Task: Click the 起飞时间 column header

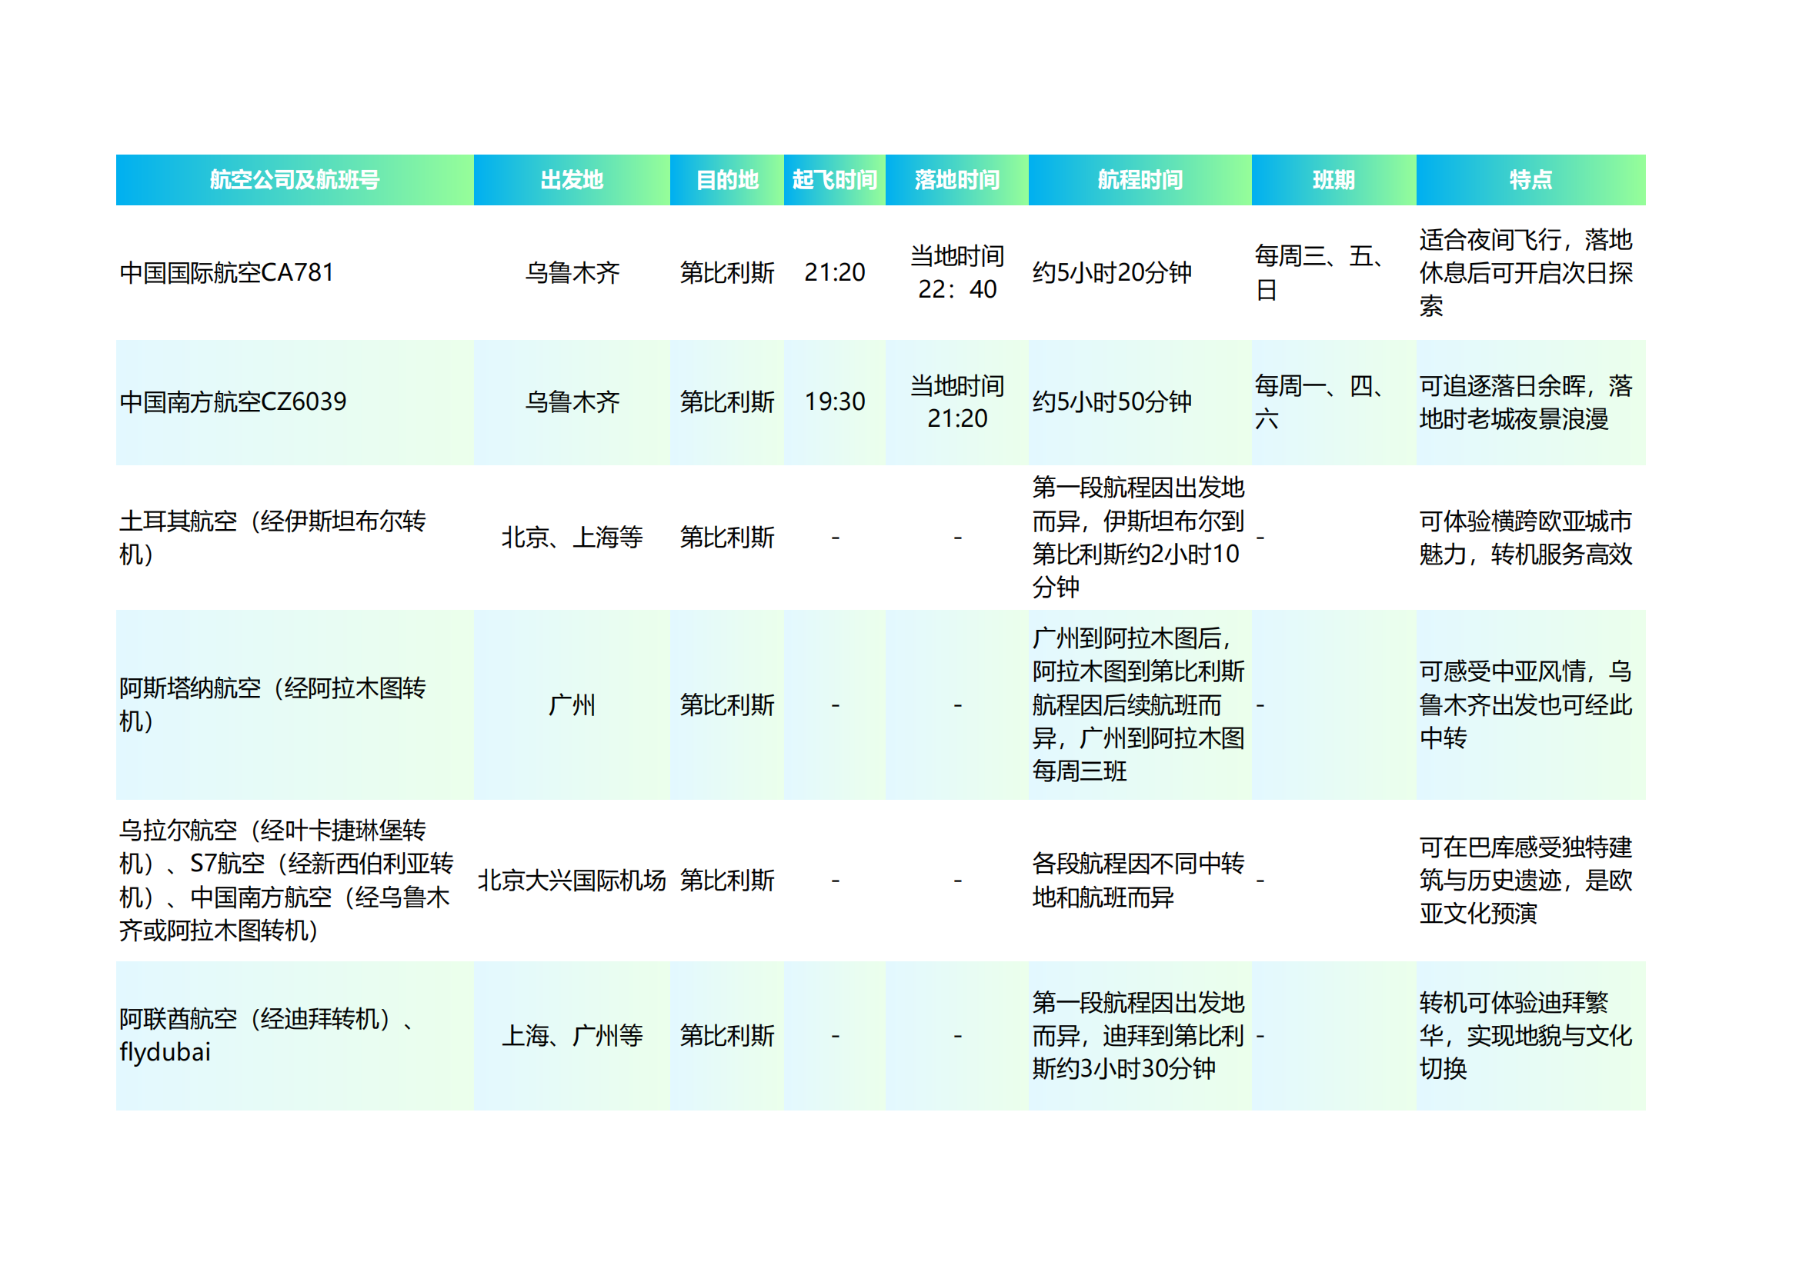Action: click(x=834, y=180)
